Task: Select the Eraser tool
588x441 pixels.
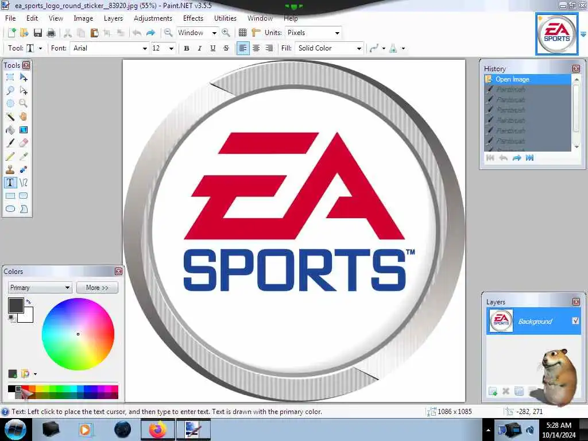Action: coord(23,143)
